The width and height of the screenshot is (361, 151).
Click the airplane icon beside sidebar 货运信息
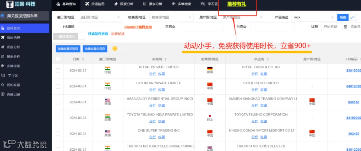[x=3, y=37]
